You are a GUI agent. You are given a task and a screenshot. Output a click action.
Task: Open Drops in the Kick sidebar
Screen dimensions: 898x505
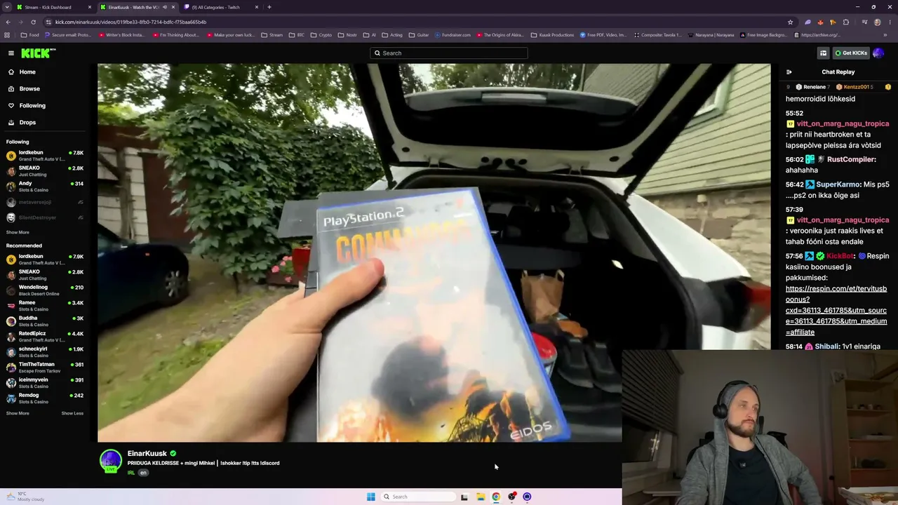click(27, 123)
